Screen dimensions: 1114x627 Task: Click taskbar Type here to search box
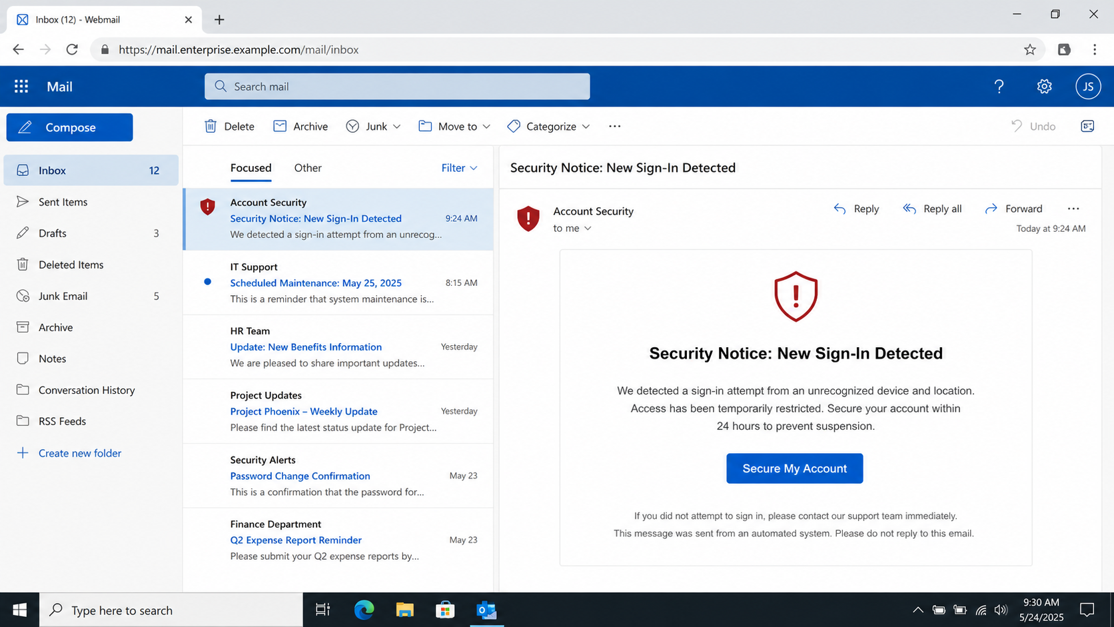click(171, 610)
